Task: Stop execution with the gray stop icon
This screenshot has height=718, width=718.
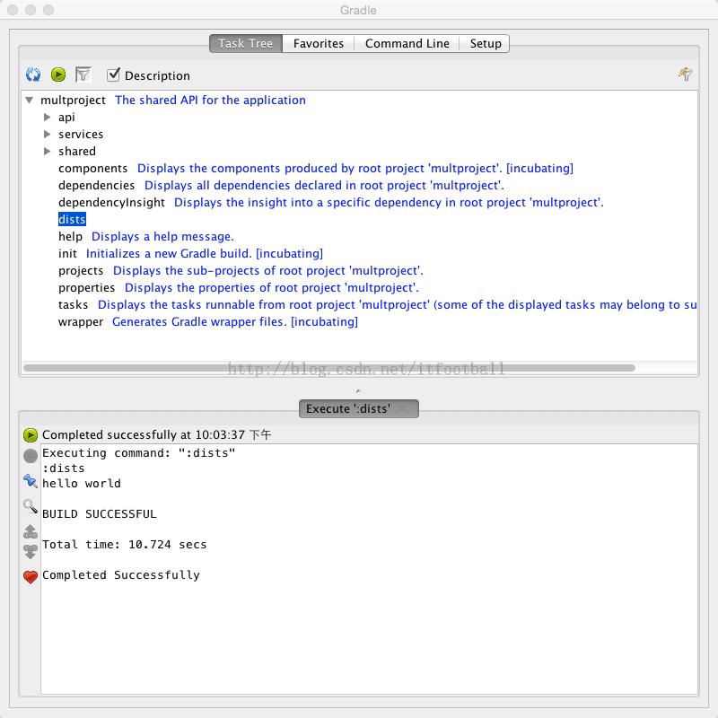Action: point(31,456)
